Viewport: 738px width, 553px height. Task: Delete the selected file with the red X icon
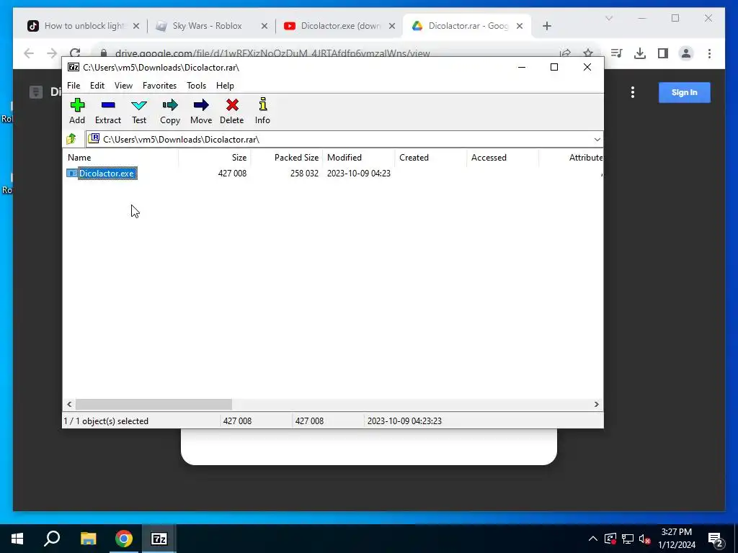click(x=232, y=112)
